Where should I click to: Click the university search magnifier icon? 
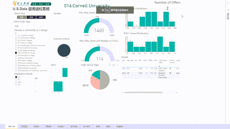coord(16,33)
